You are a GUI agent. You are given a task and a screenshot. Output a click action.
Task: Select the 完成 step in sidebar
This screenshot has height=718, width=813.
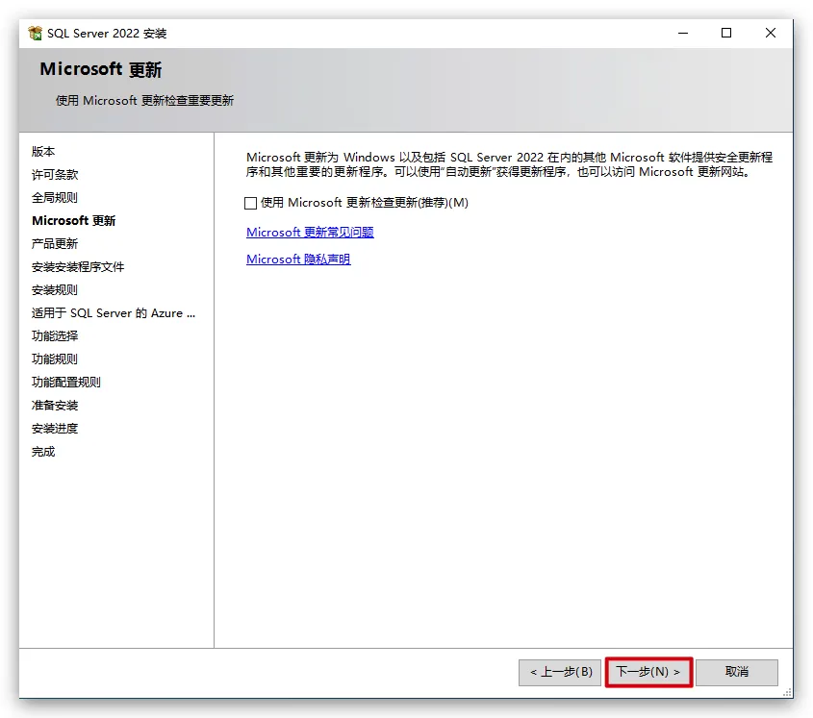(43, 452)
